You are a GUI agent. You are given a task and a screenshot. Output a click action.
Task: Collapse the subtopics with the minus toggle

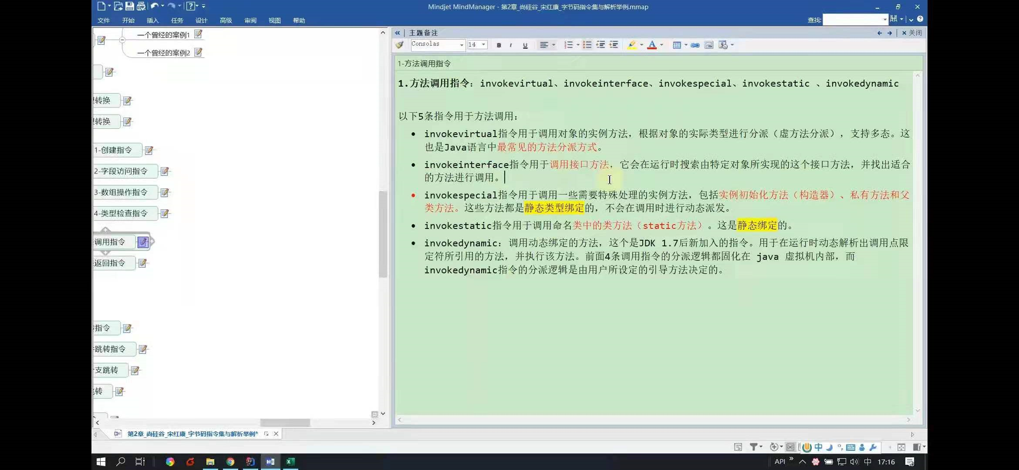(x=122, y=40)
